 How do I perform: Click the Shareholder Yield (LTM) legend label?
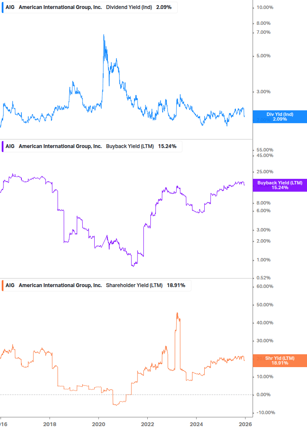tap(134, 285)
